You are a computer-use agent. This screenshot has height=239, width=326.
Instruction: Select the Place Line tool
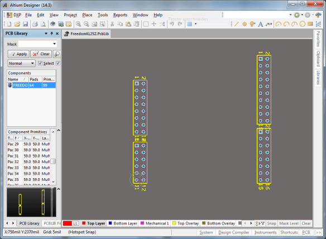coord(236,24)
